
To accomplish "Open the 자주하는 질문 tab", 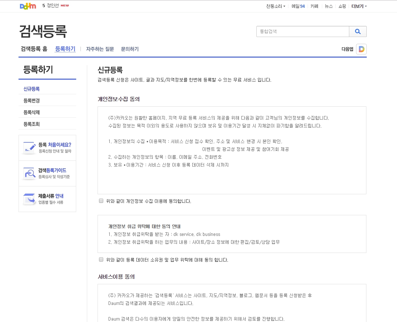I will [99, 49].
